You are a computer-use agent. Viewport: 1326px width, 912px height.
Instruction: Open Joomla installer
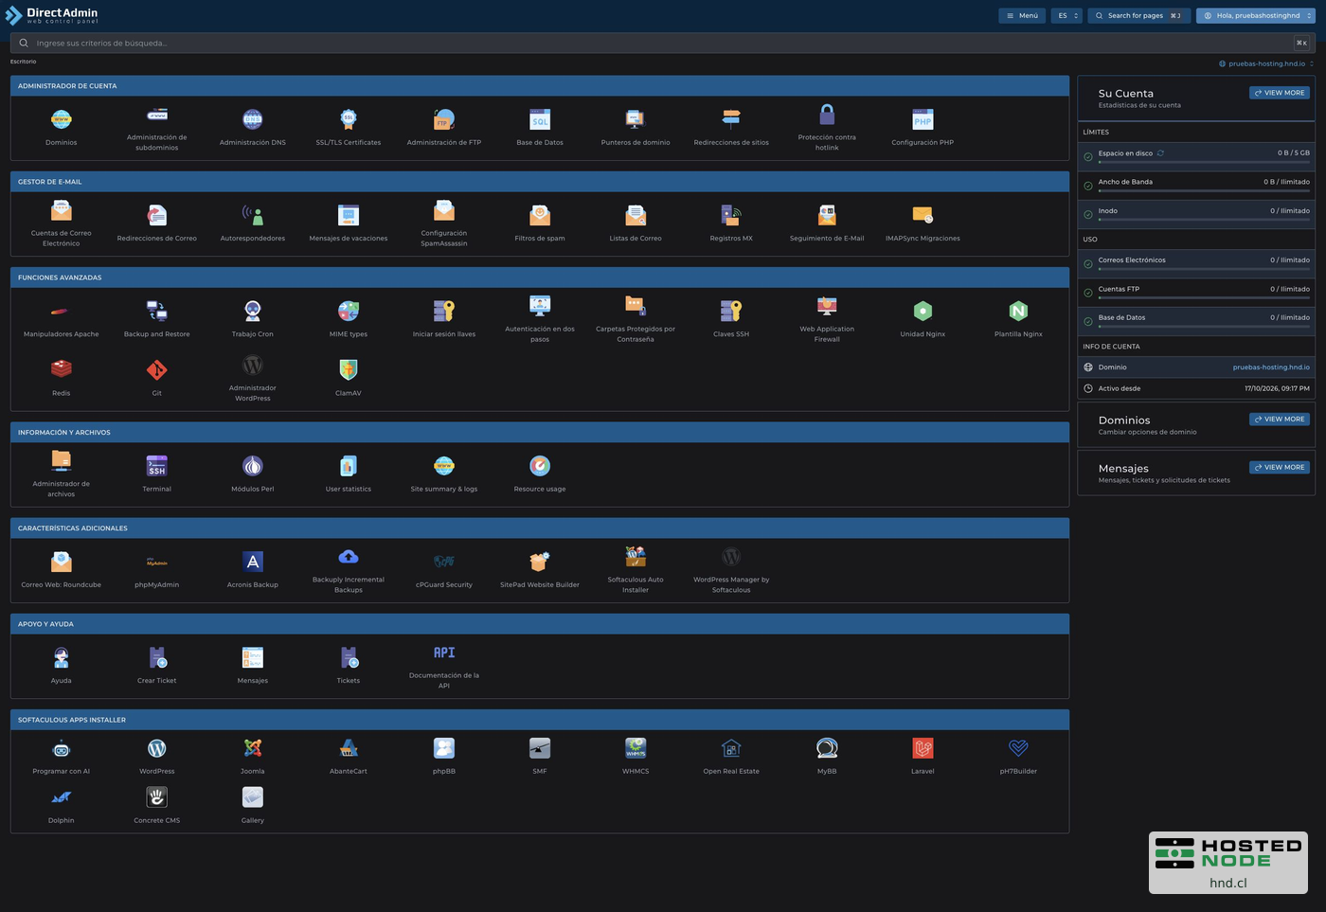point(252,748)
